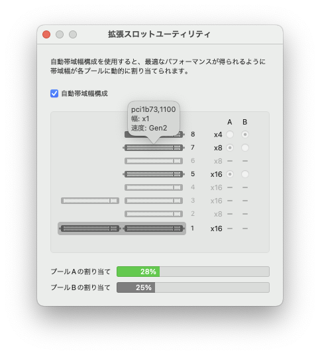Click the slot 5 PCI card icon
320x355 pixels.
(154, 174)
